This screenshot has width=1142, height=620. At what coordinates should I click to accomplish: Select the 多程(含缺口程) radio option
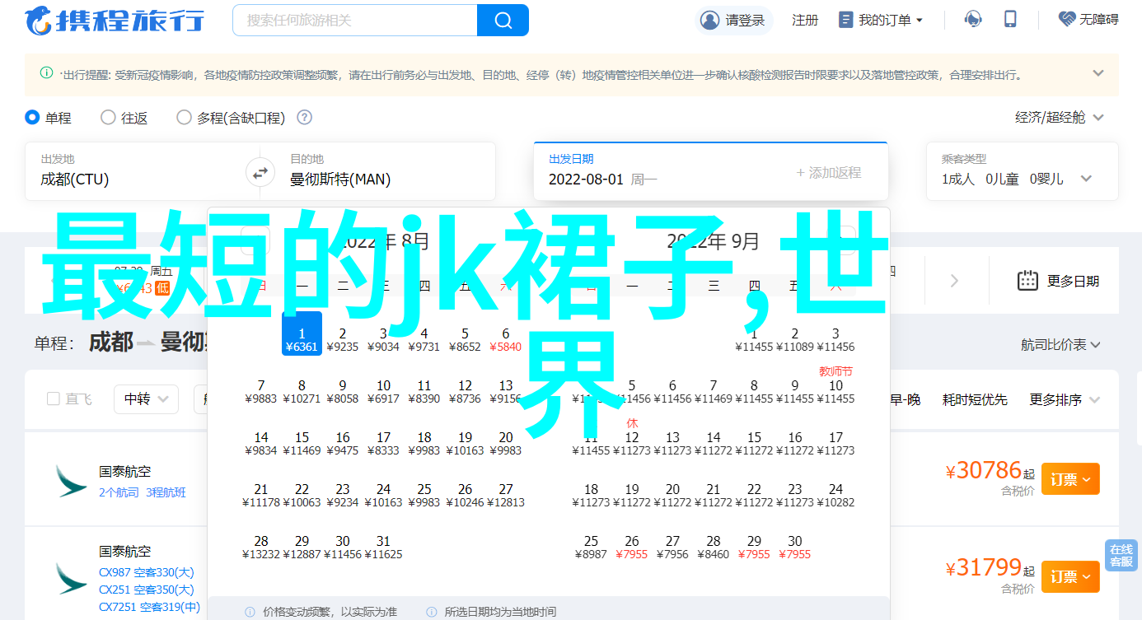tap(184, 118)
